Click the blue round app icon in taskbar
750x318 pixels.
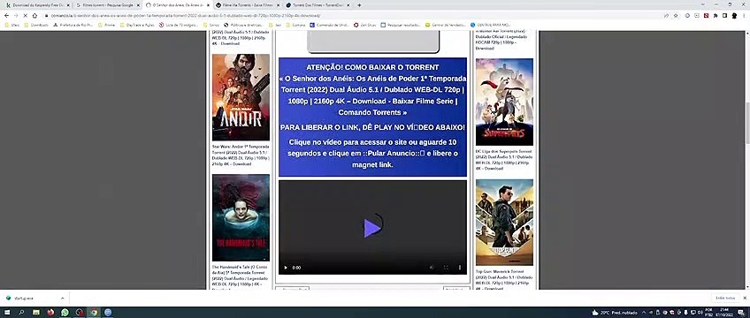point(109,313)
